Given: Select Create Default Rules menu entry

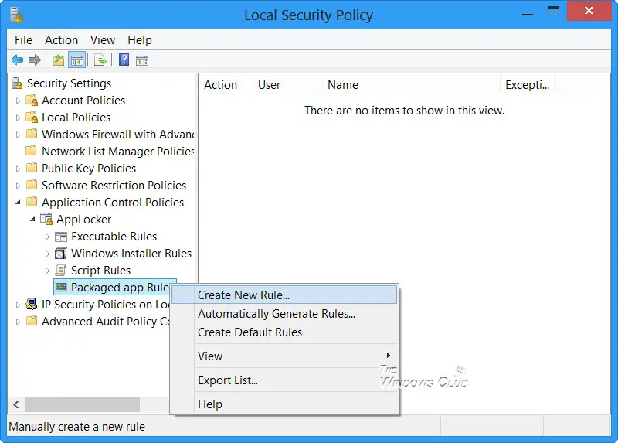Looking at the screenshot, I should 284,332.
